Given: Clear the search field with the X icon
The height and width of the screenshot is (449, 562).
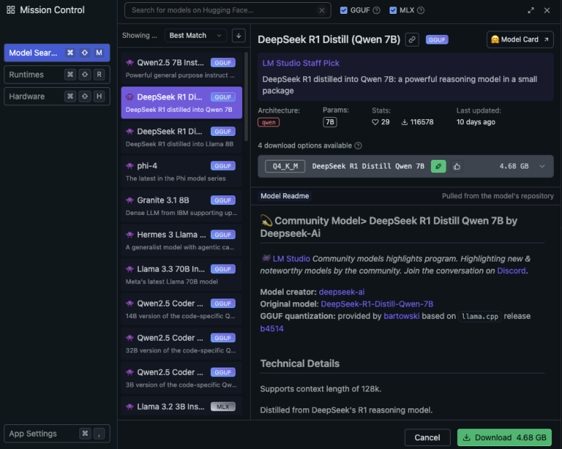Looking at the screenshot, I should click(x=322, y=10).
